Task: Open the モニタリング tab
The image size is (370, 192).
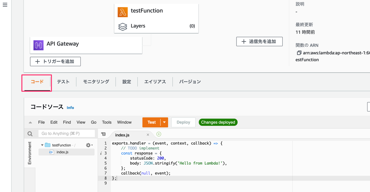Action: click(x=96, y=82)
